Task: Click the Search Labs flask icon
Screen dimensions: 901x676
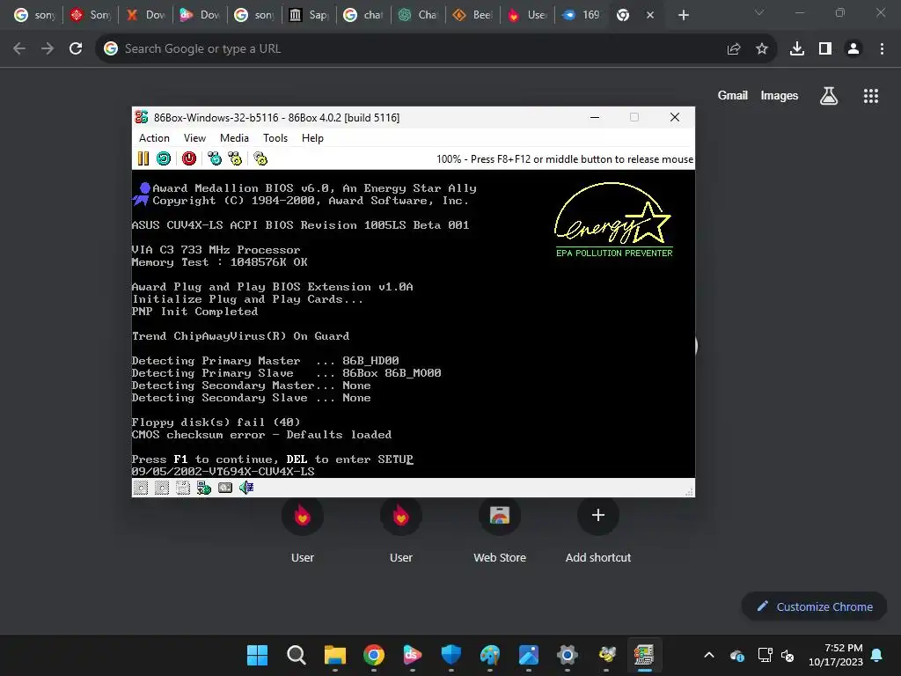Action: [x=829, y=96]
